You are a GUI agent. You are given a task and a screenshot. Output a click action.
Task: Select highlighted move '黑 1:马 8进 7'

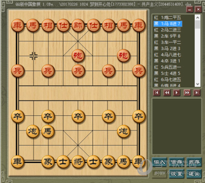pos(168,24)
